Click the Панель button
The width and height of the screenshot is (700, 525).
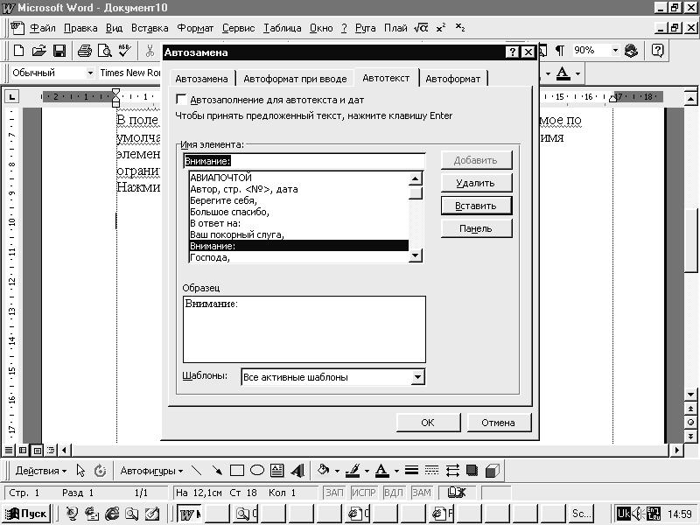(476, 228)
